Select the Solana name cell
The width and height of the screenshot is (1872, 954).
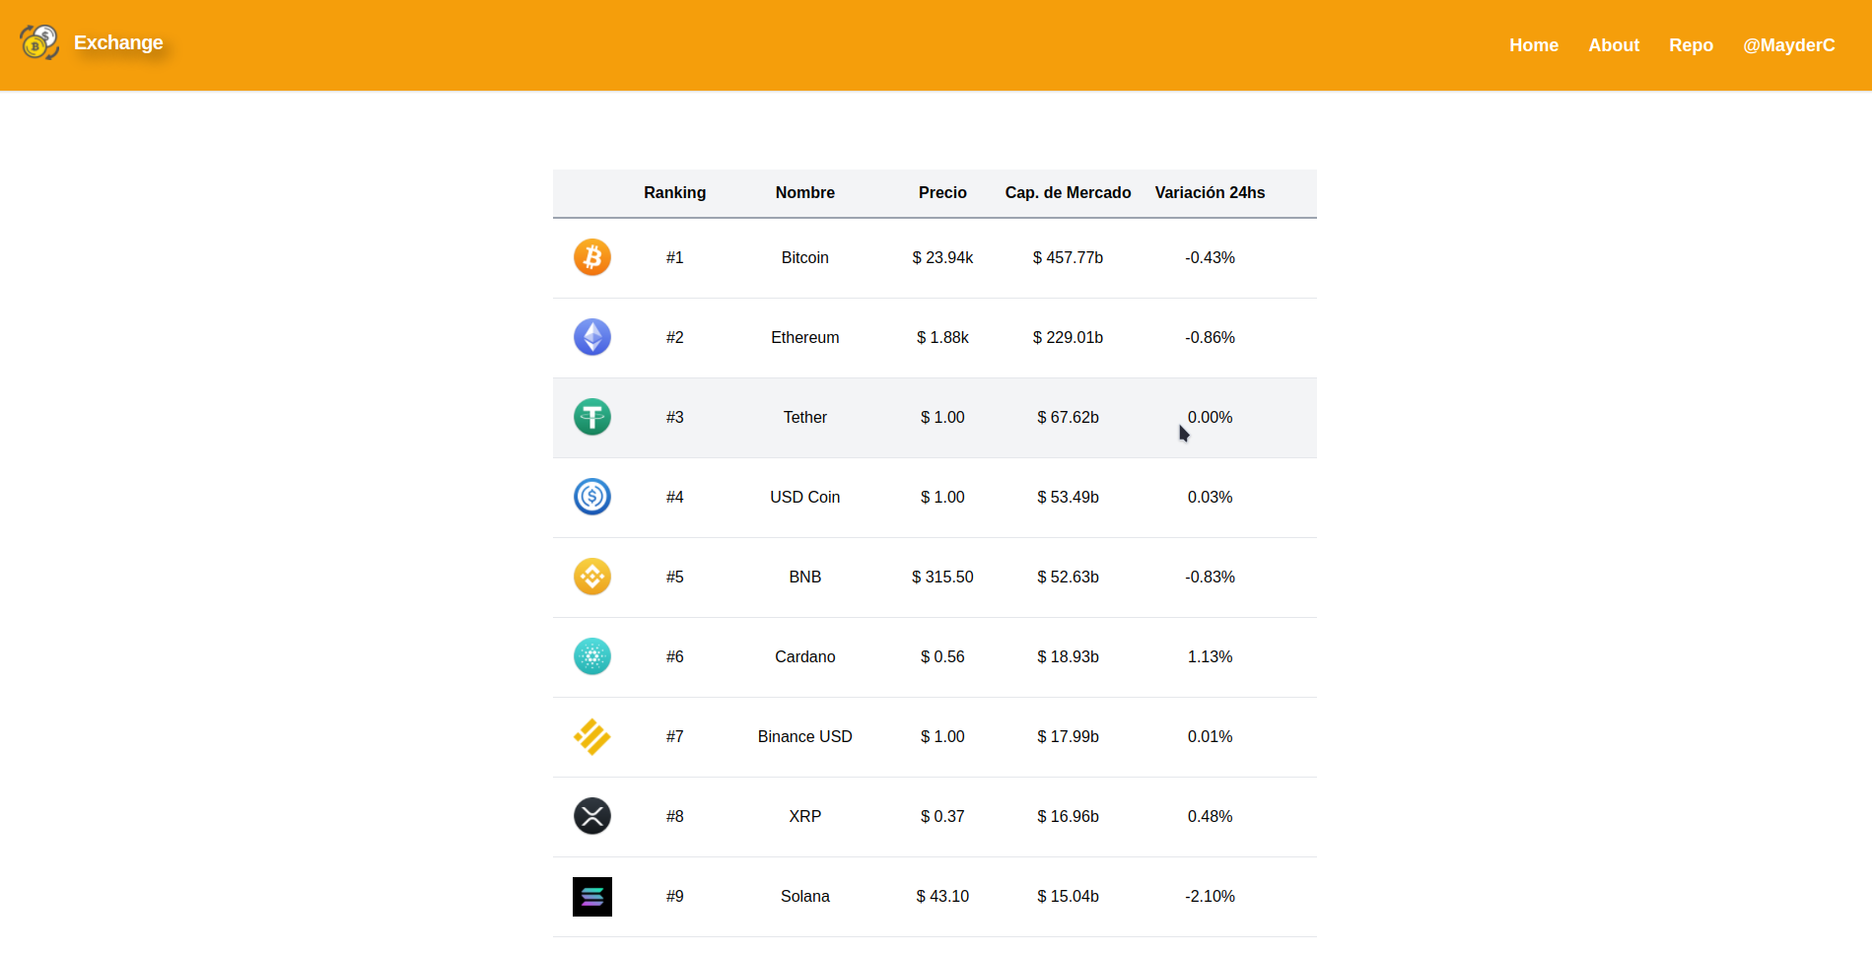(805, 896)
